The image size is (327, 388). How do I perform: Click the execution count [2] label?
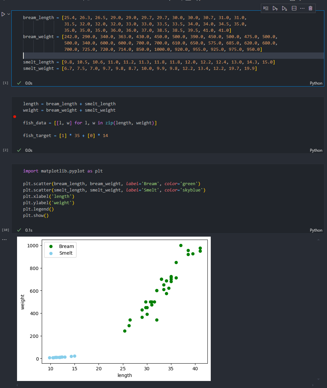point(5,150)
